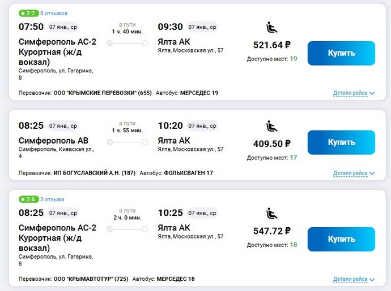
Task: Click the 1 ч. 40 мин. route duration line
Action: tap(127, 43)
